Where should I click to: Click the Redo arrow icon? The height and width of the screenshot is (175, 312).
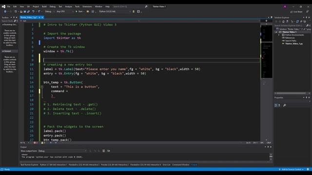[x=39, y=12]
